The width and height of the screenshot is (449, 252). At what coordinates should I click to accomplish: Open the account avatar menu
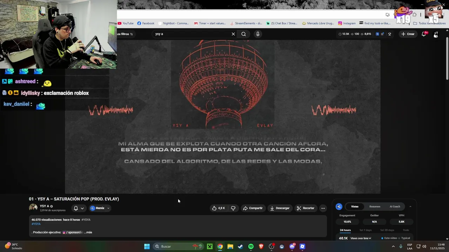tap(436, 34)
